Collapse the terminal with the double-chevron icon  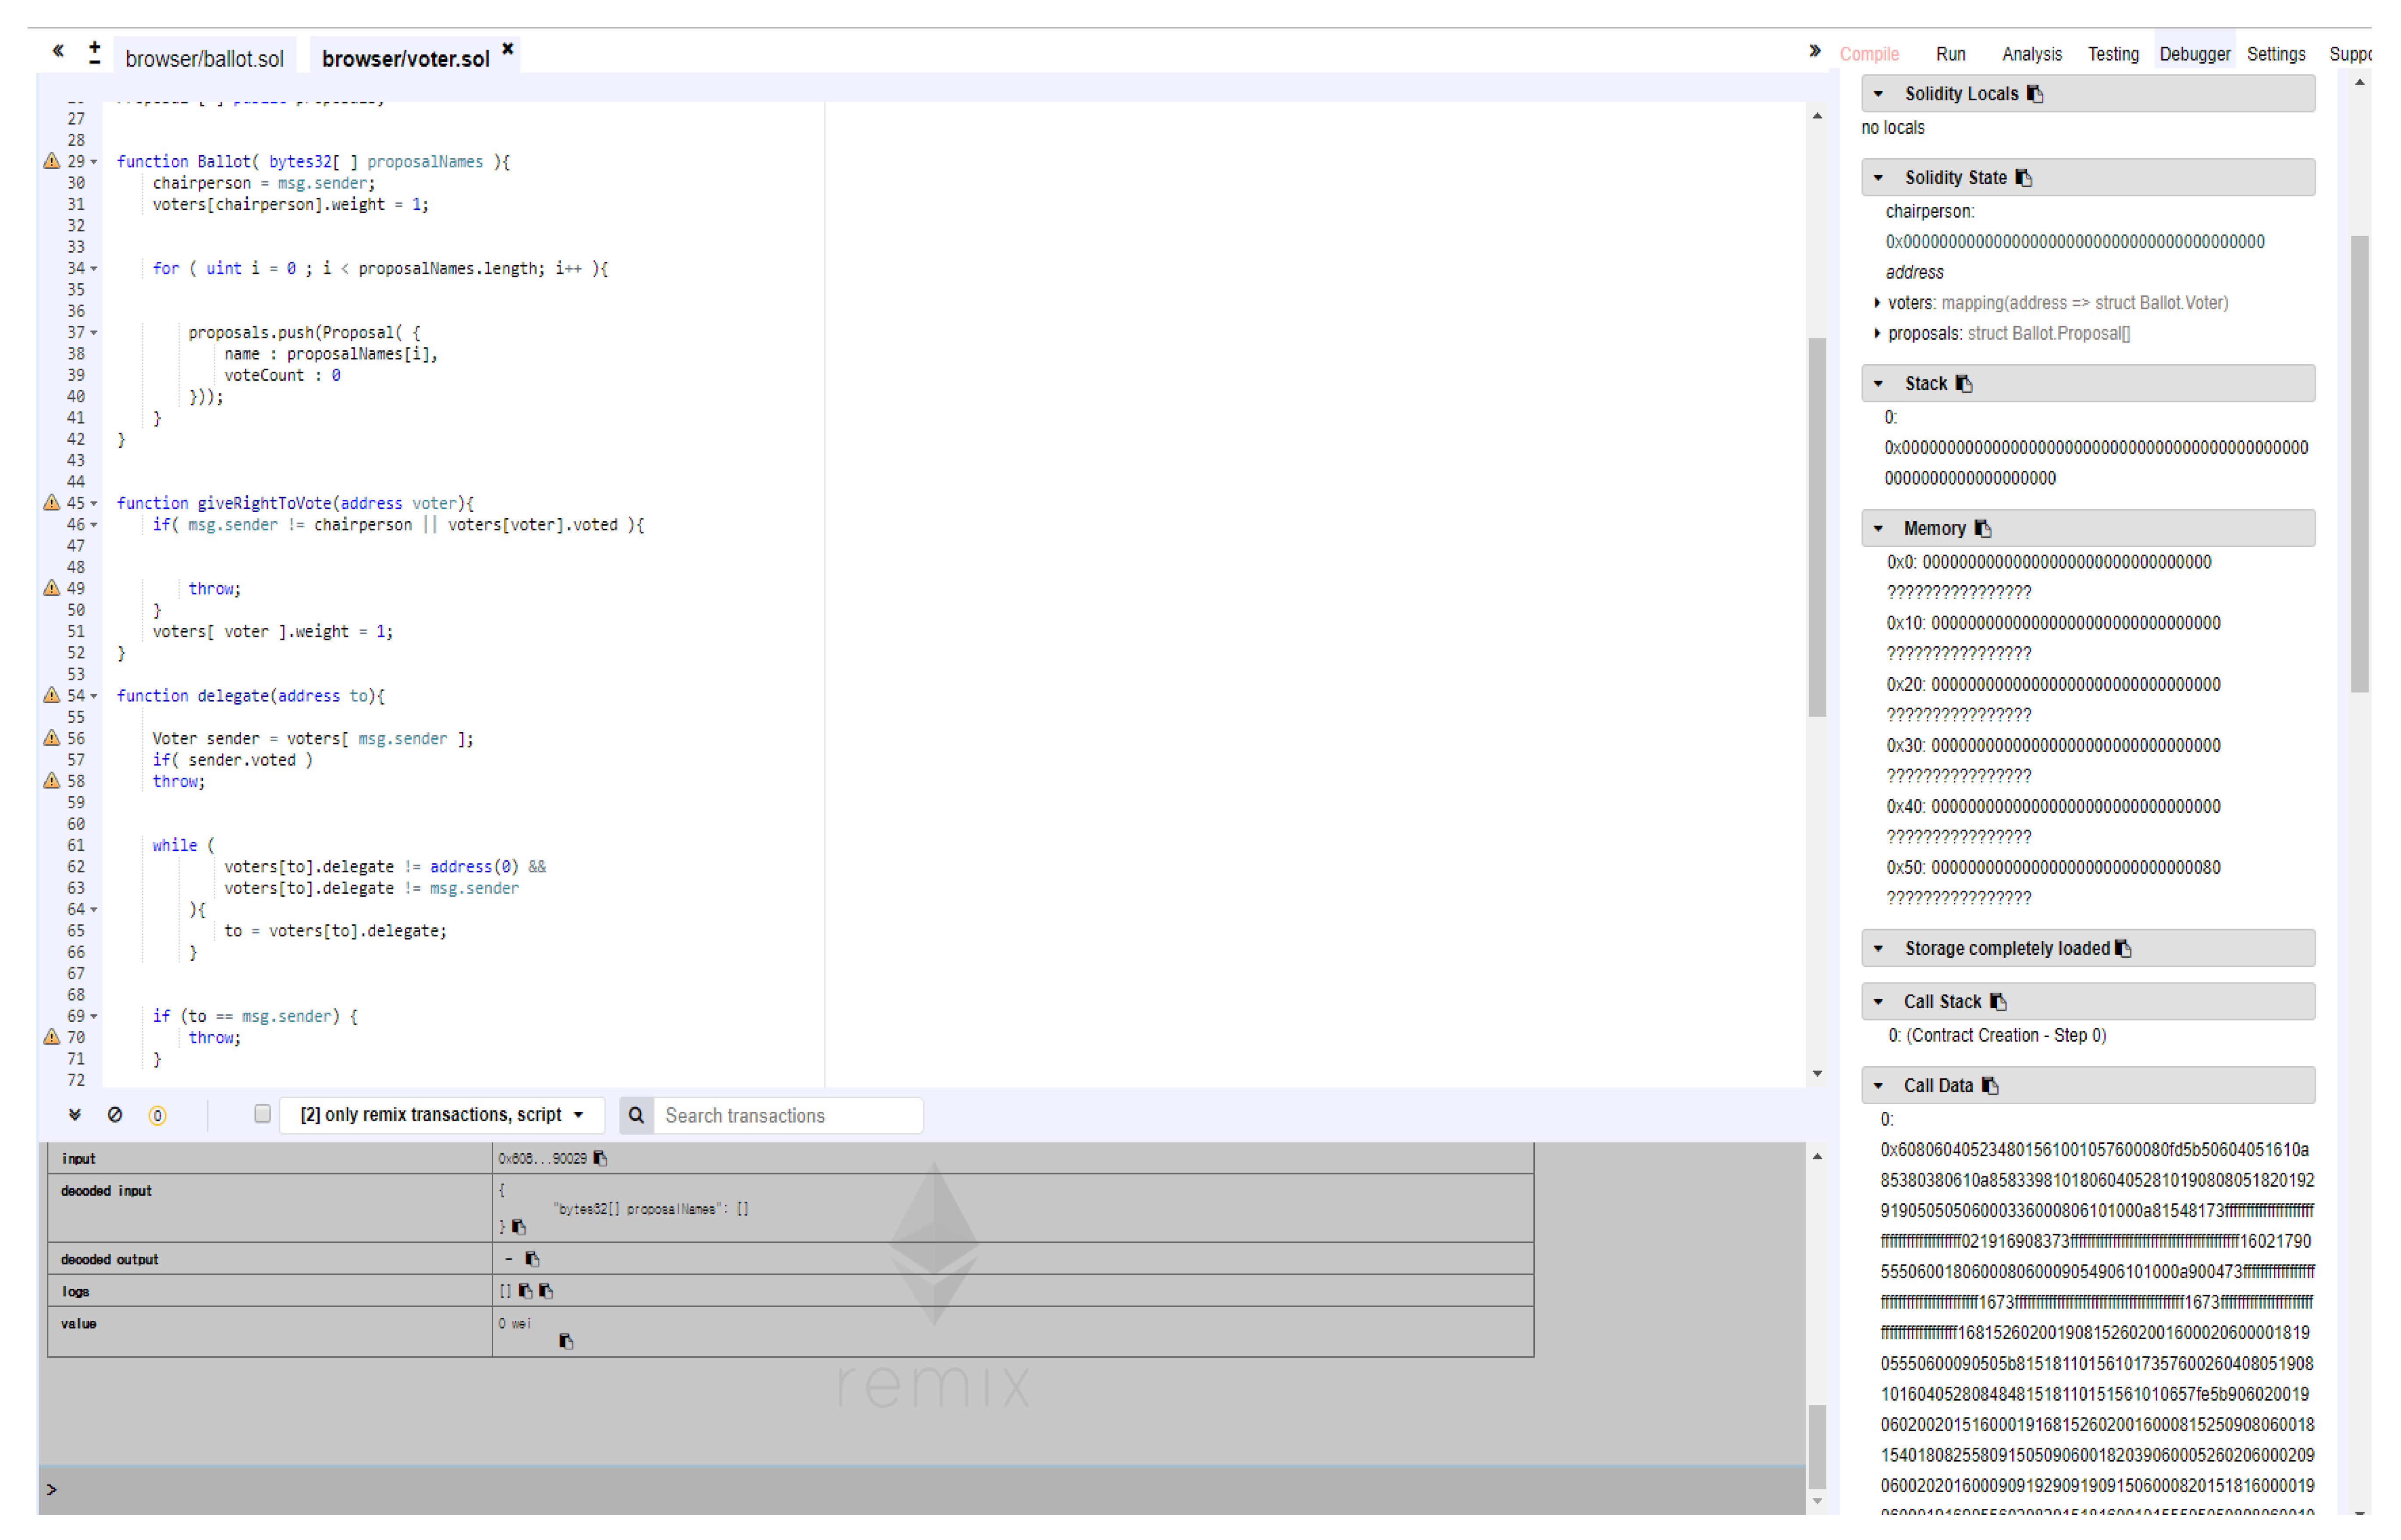tap(75, 1115)
